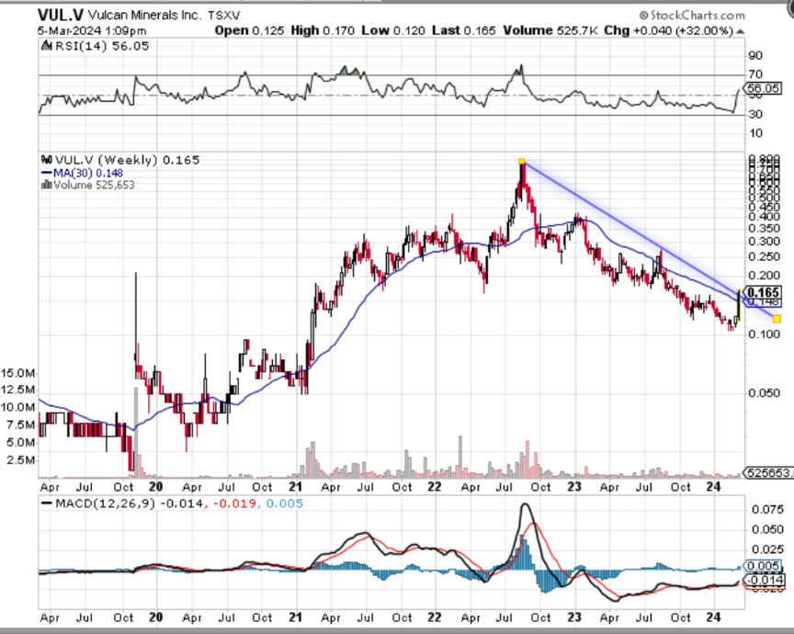Screen dimensions: 794x634
Task: Click the 0.100 price axis label
Action: point(764,334)
